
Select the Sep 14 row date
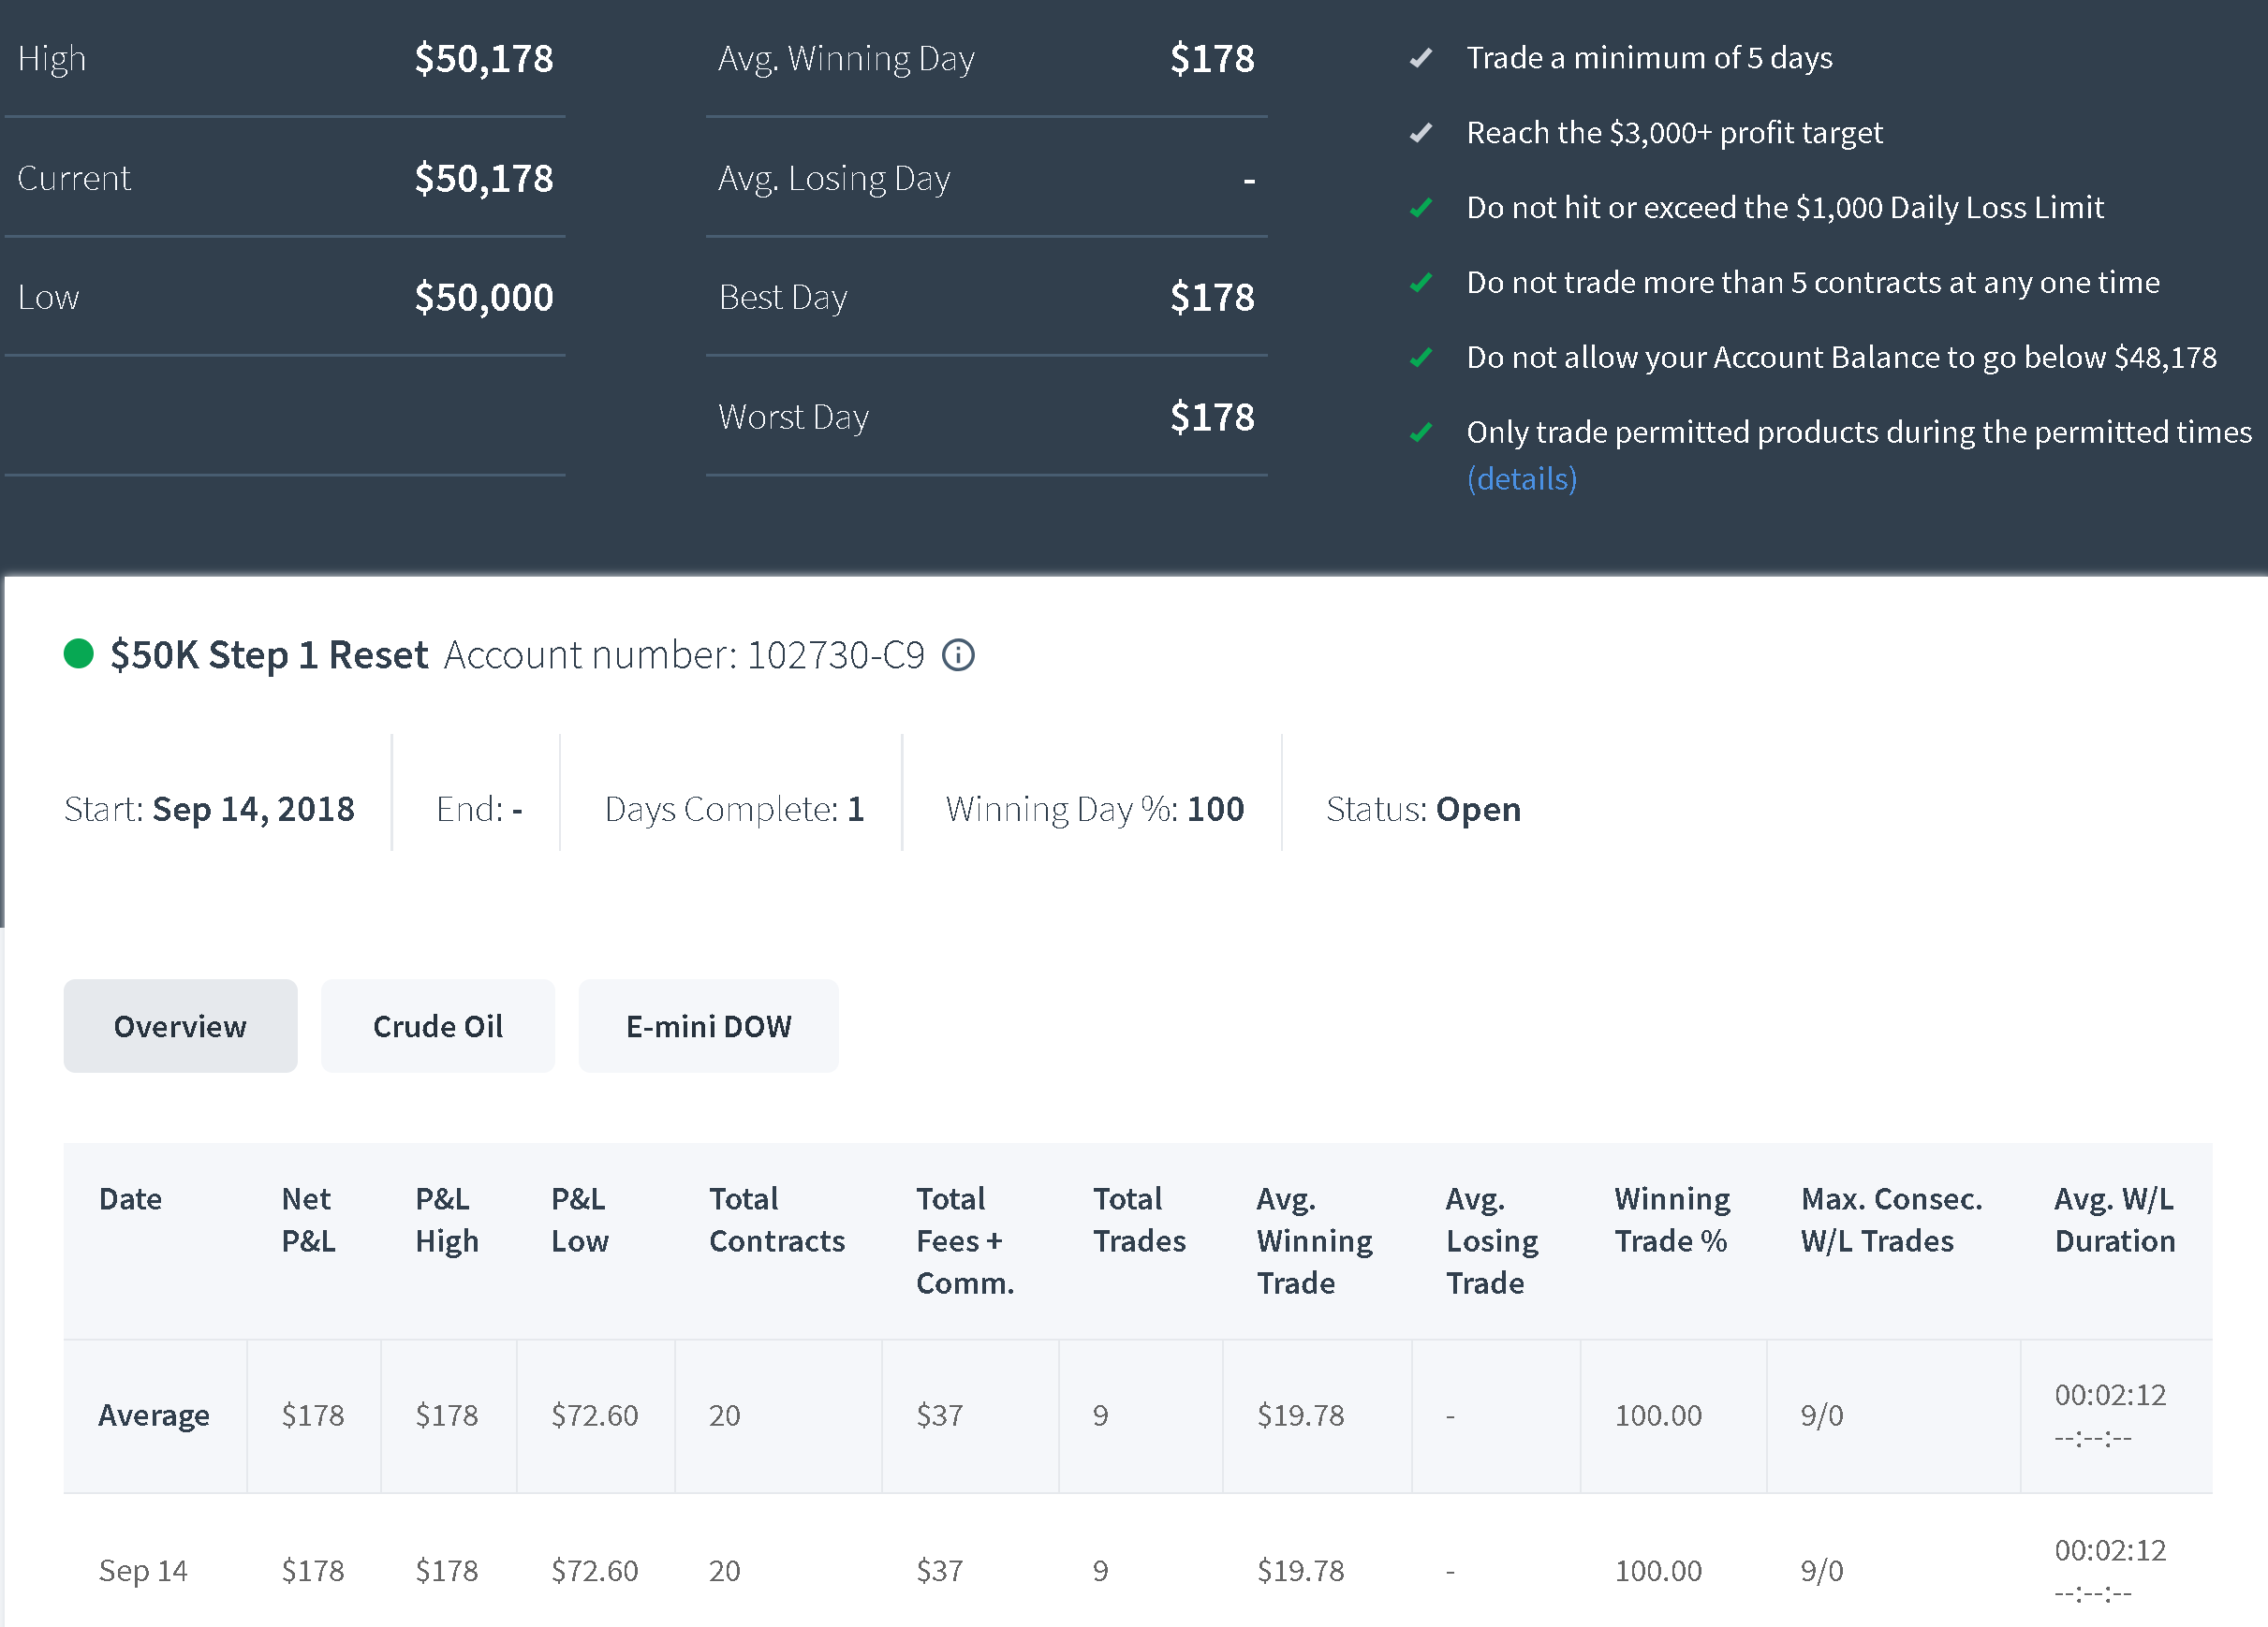coord(143,1570)
